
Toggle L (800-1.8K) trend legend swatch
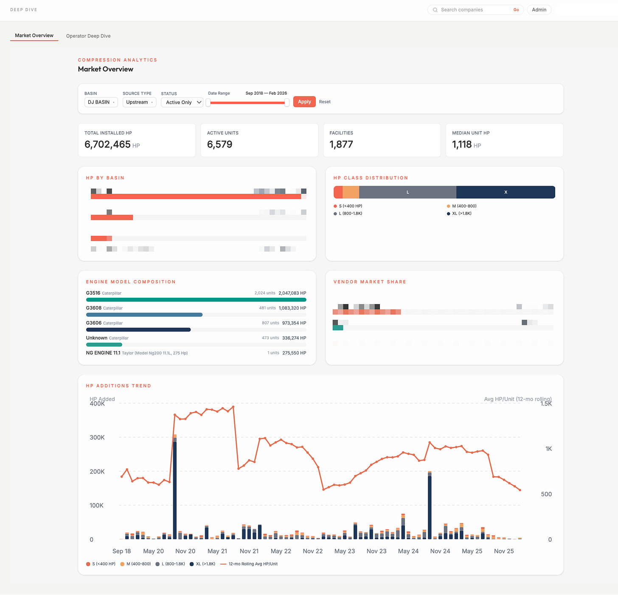coord(157,564)
